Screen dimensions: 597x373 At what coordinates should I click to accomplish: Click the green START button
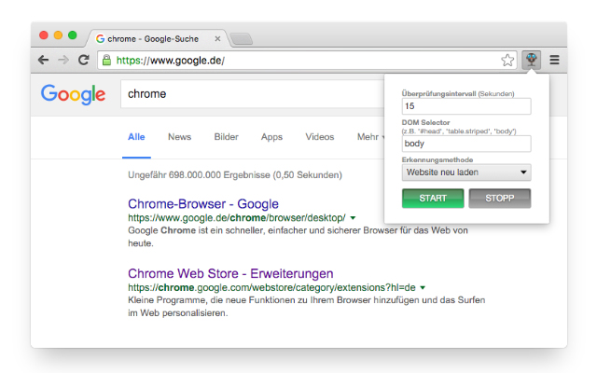[x=433, y=199]
